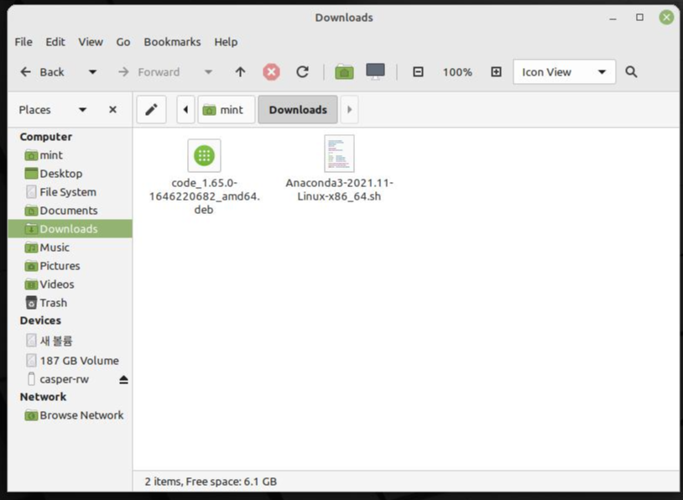Open the Edit menu
683x500 pixels.
(x=55, y=42)
